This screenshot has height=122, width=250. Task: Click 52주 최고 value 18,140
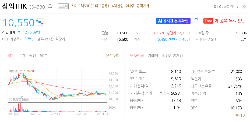(175, 72)
